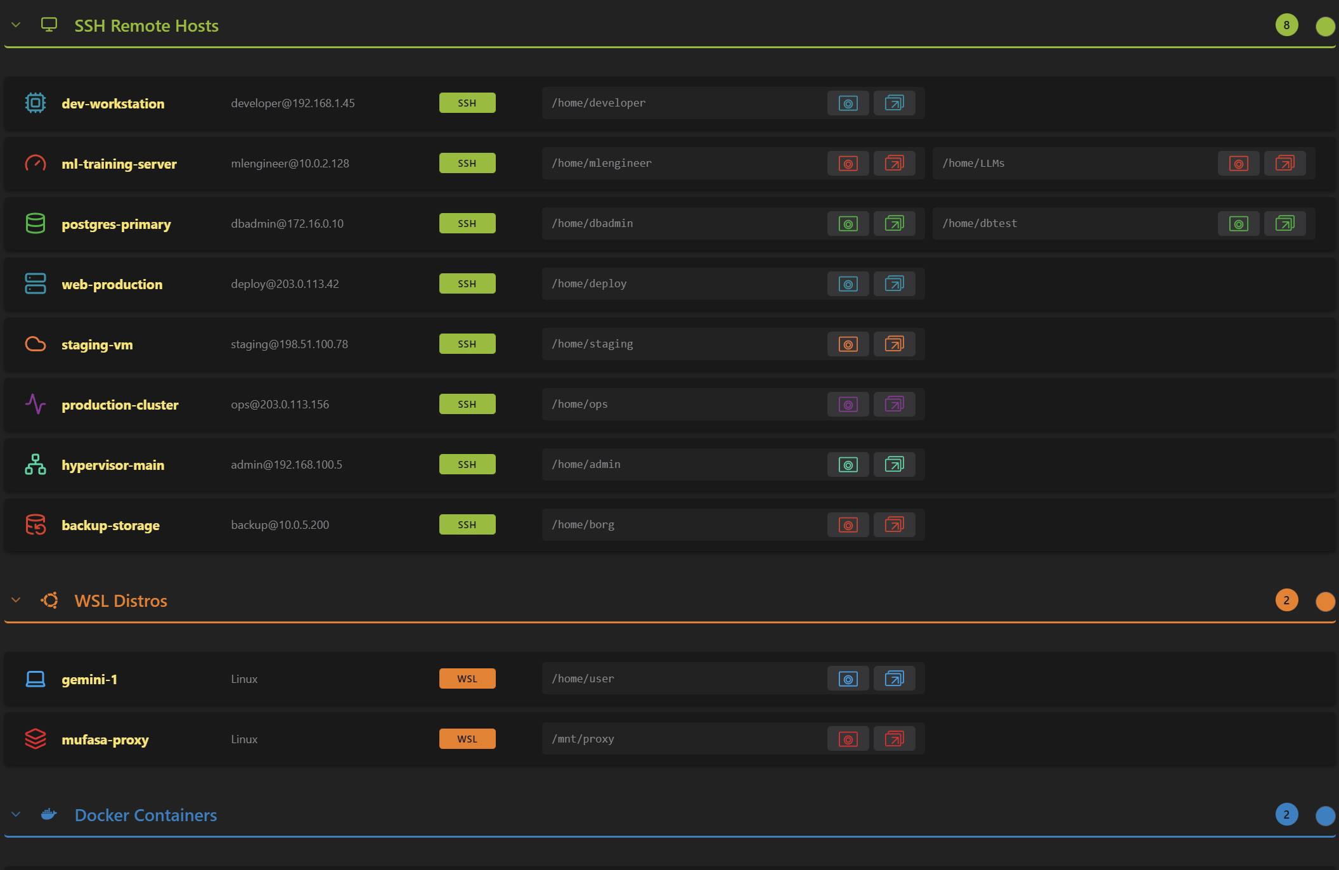This screenshot has height=870, width=1339.
Task: Open /home/admin in new window icon
Action: click(894, 465)
